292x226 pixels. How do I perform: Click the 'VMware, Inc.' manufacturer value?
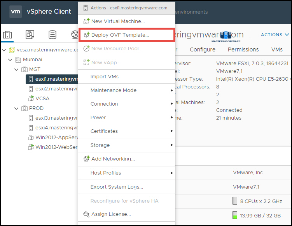coord(248,173)
